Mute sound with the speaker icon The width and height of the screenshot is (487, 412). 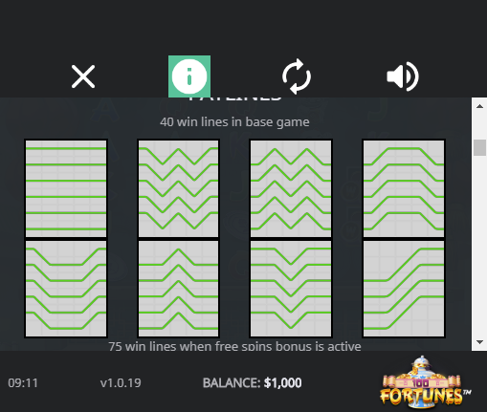[x=403, y=76]
